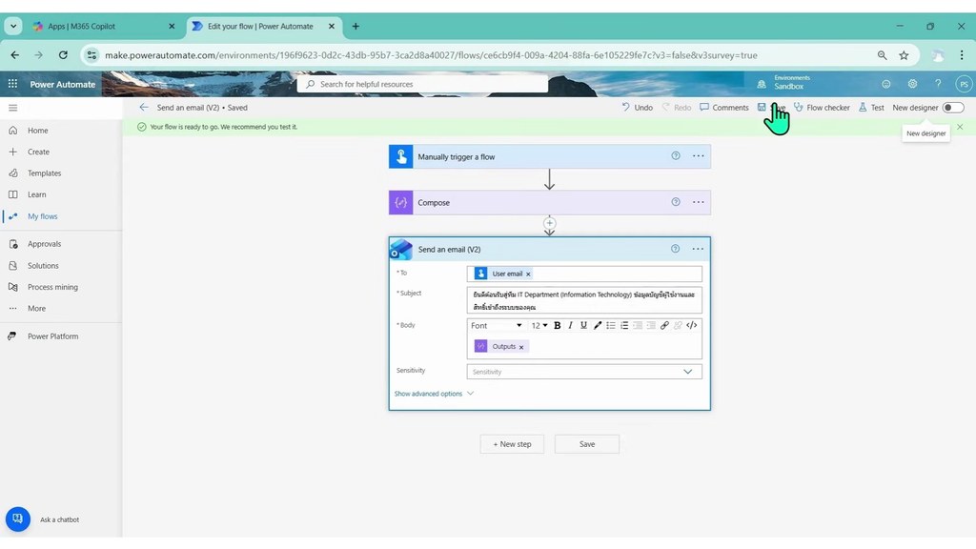This screenshot has height=549, width=976.
Task: Open help for Manually trigger a flow
Action: tap(676, 156)
